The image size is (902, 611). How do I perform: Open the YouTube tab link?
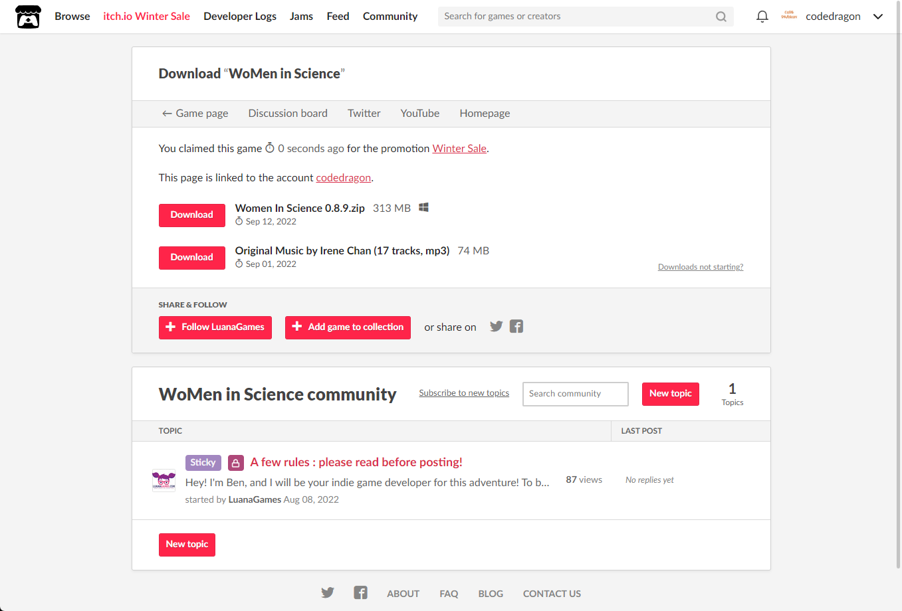click(x=420, y=114)
